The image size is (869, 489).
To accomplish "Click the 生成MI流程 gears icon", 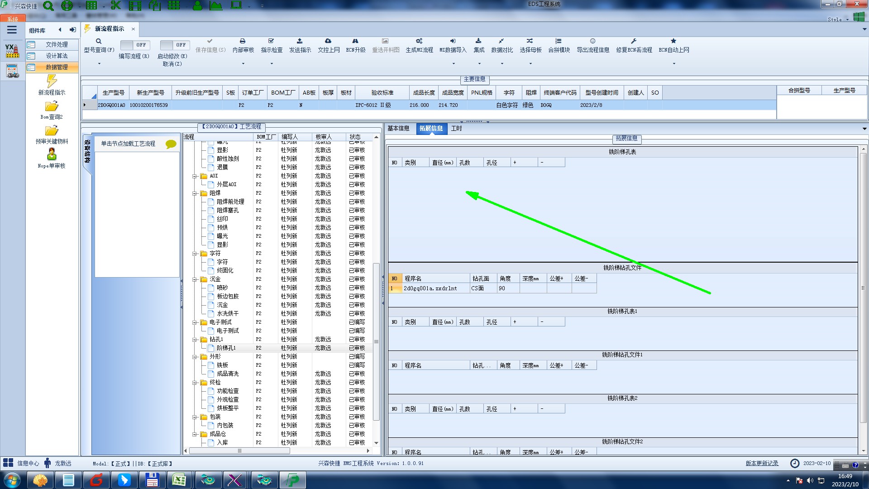I will pos(419,41).
